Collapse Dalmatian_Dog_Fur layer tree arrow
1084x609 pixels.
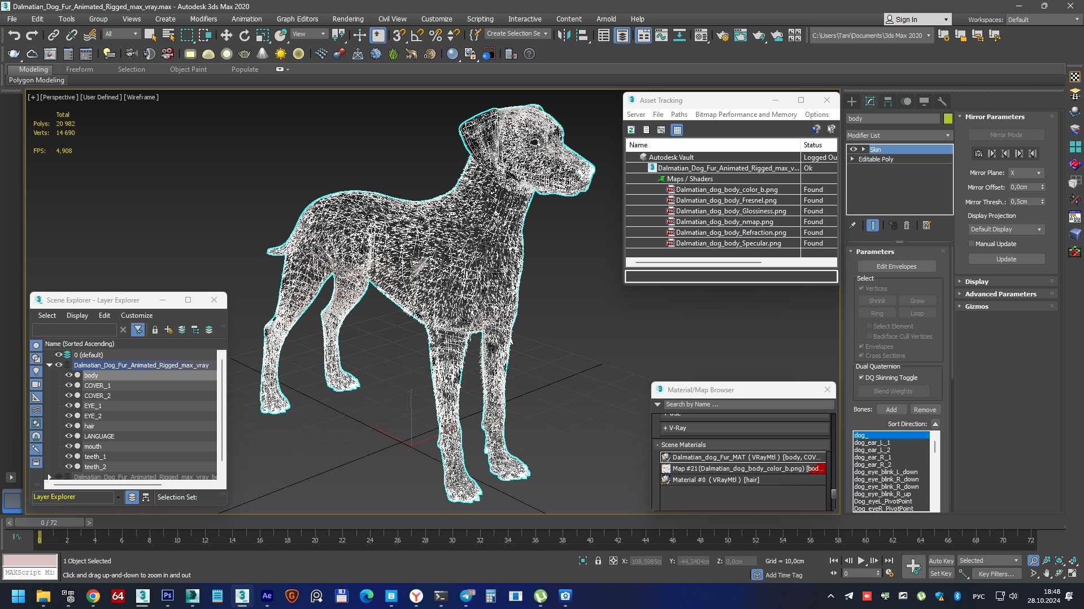pyautogui.click(x=50, y=365)
